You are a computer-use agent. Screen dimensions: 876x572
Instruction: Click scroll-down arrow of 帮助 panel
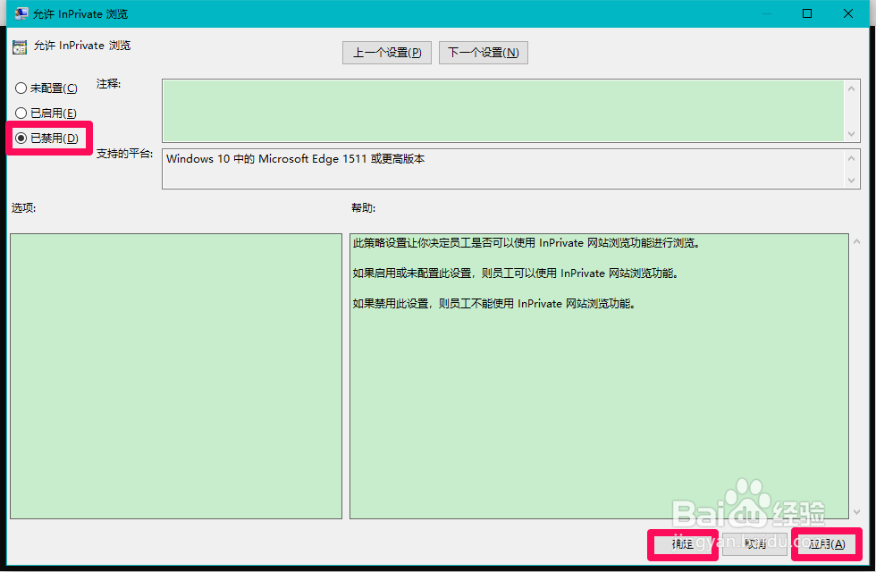click(x=856, y=511)
